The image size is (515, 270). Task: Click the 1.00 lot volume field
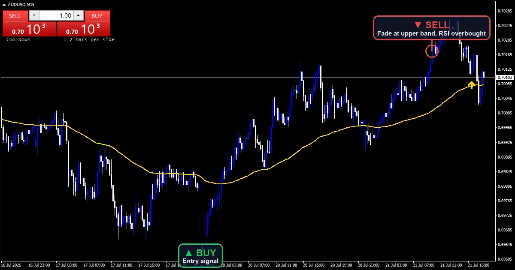(56, 16)
